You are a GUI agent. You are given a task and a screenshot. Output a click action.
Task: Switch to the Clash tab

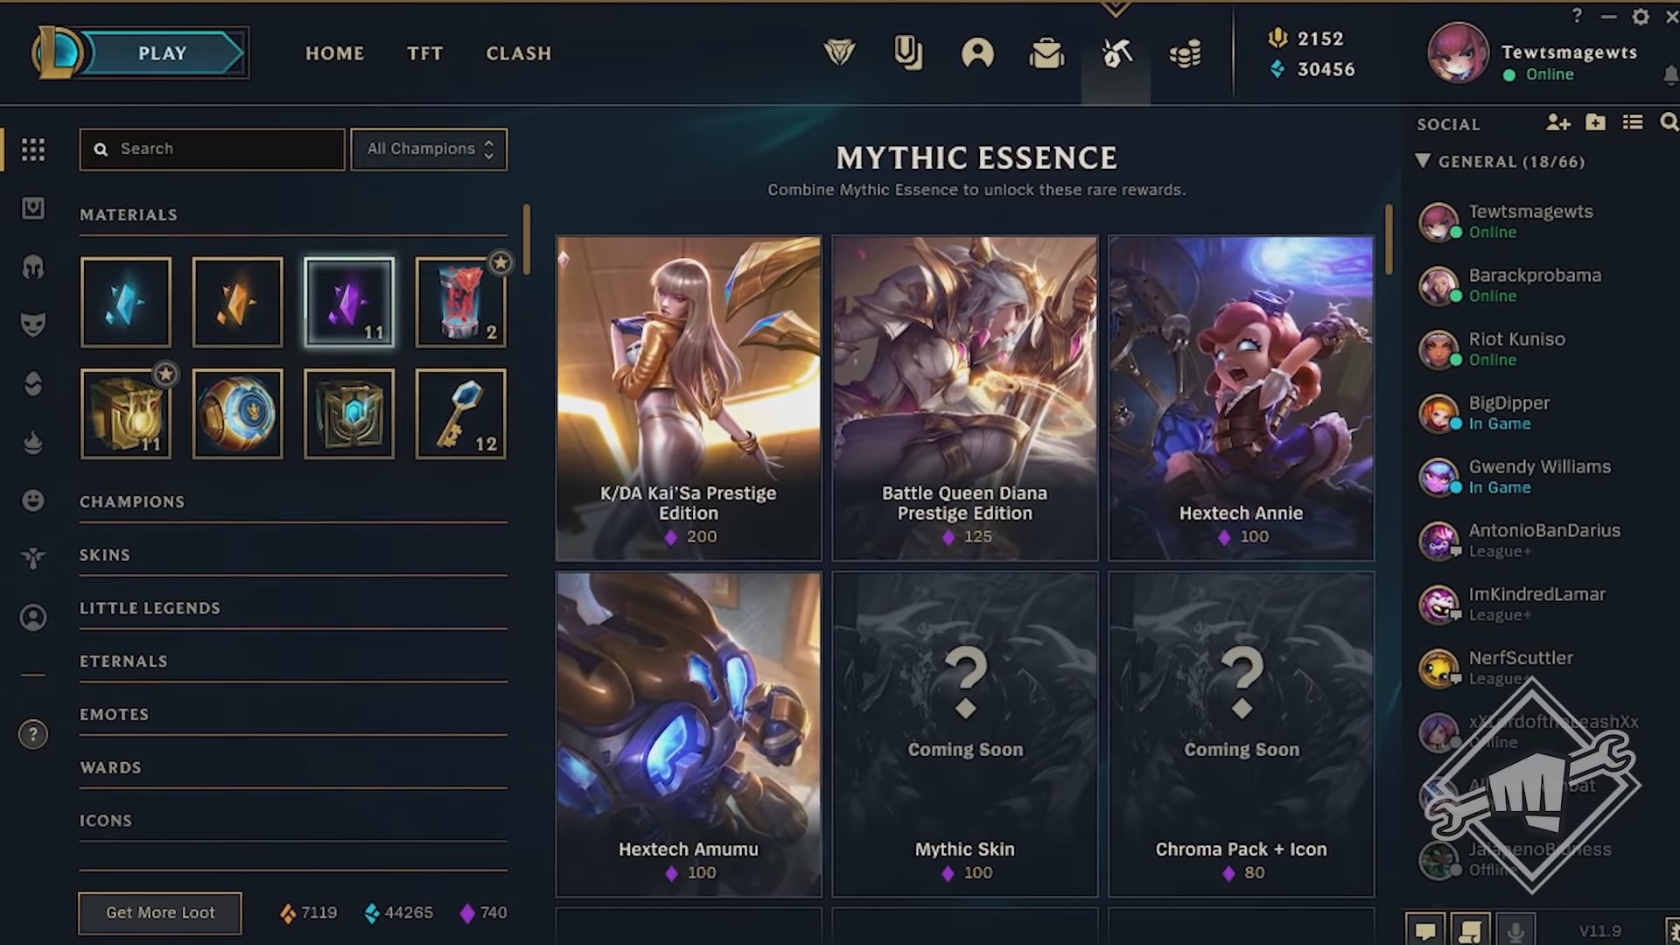pyautogui.click(x=519, y=53)
